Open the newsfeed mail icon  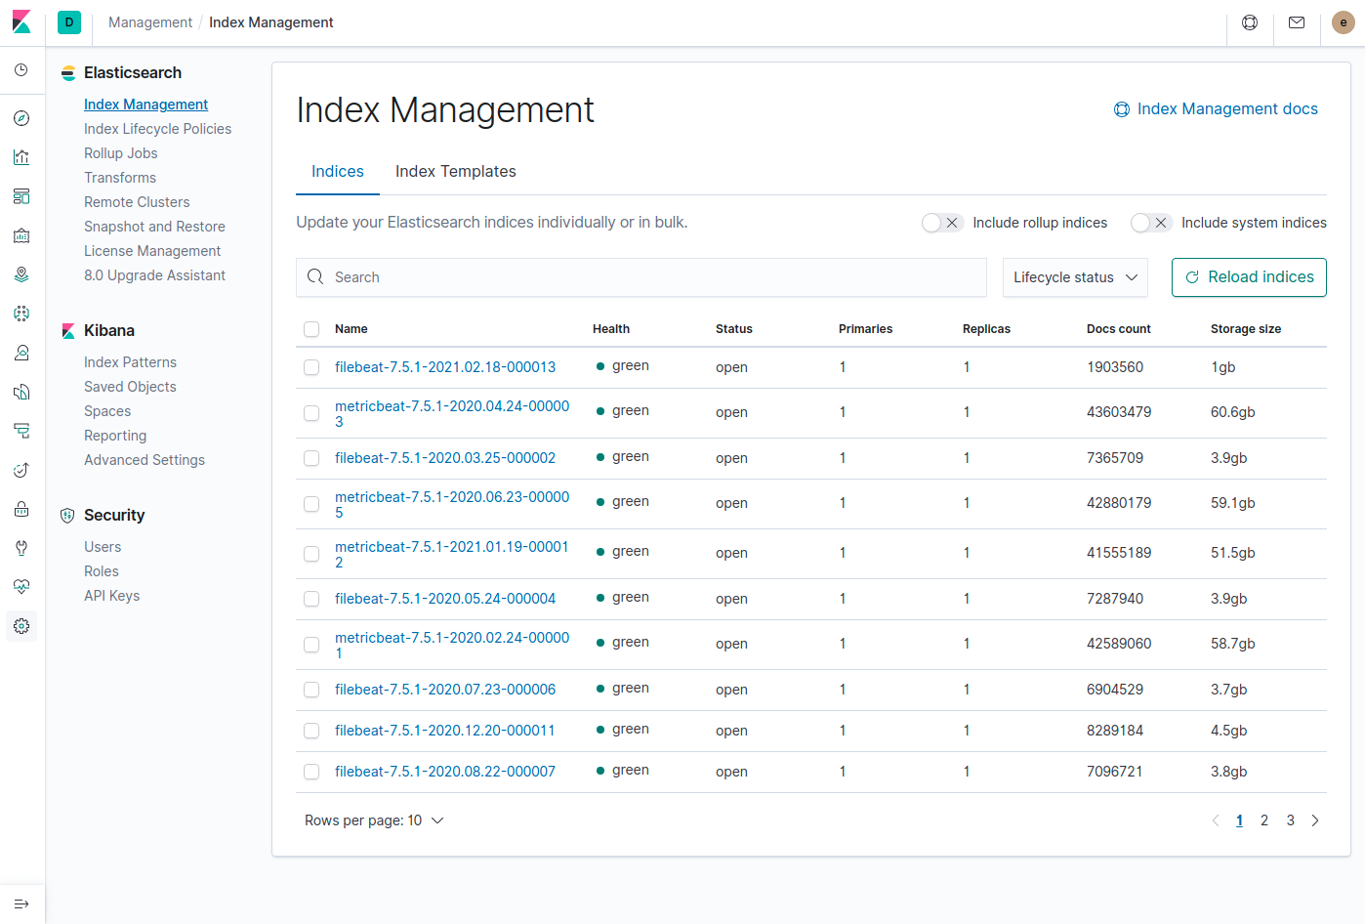click(1297, 22)
